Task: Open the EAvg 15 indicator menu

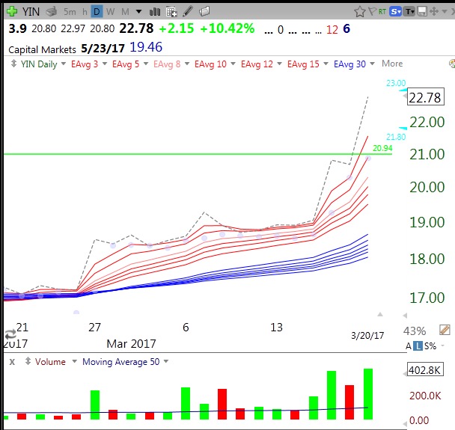Action: coord(326,64)
